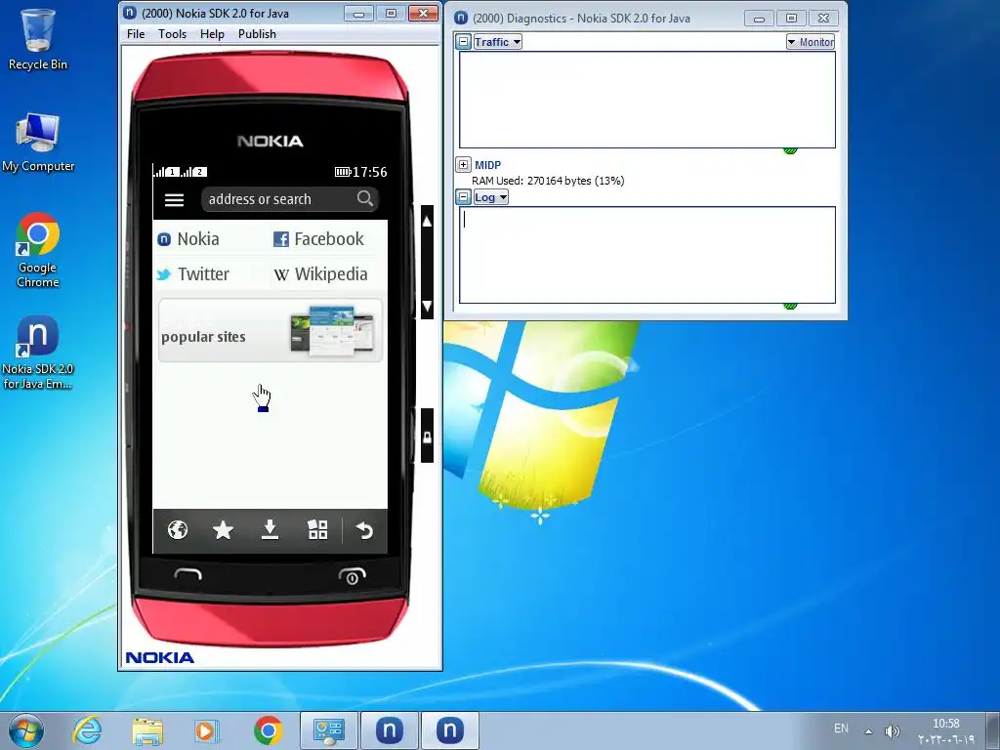1000x750 pixels.
Task: Click the lock side key on emulator
Action: point(428,437)
